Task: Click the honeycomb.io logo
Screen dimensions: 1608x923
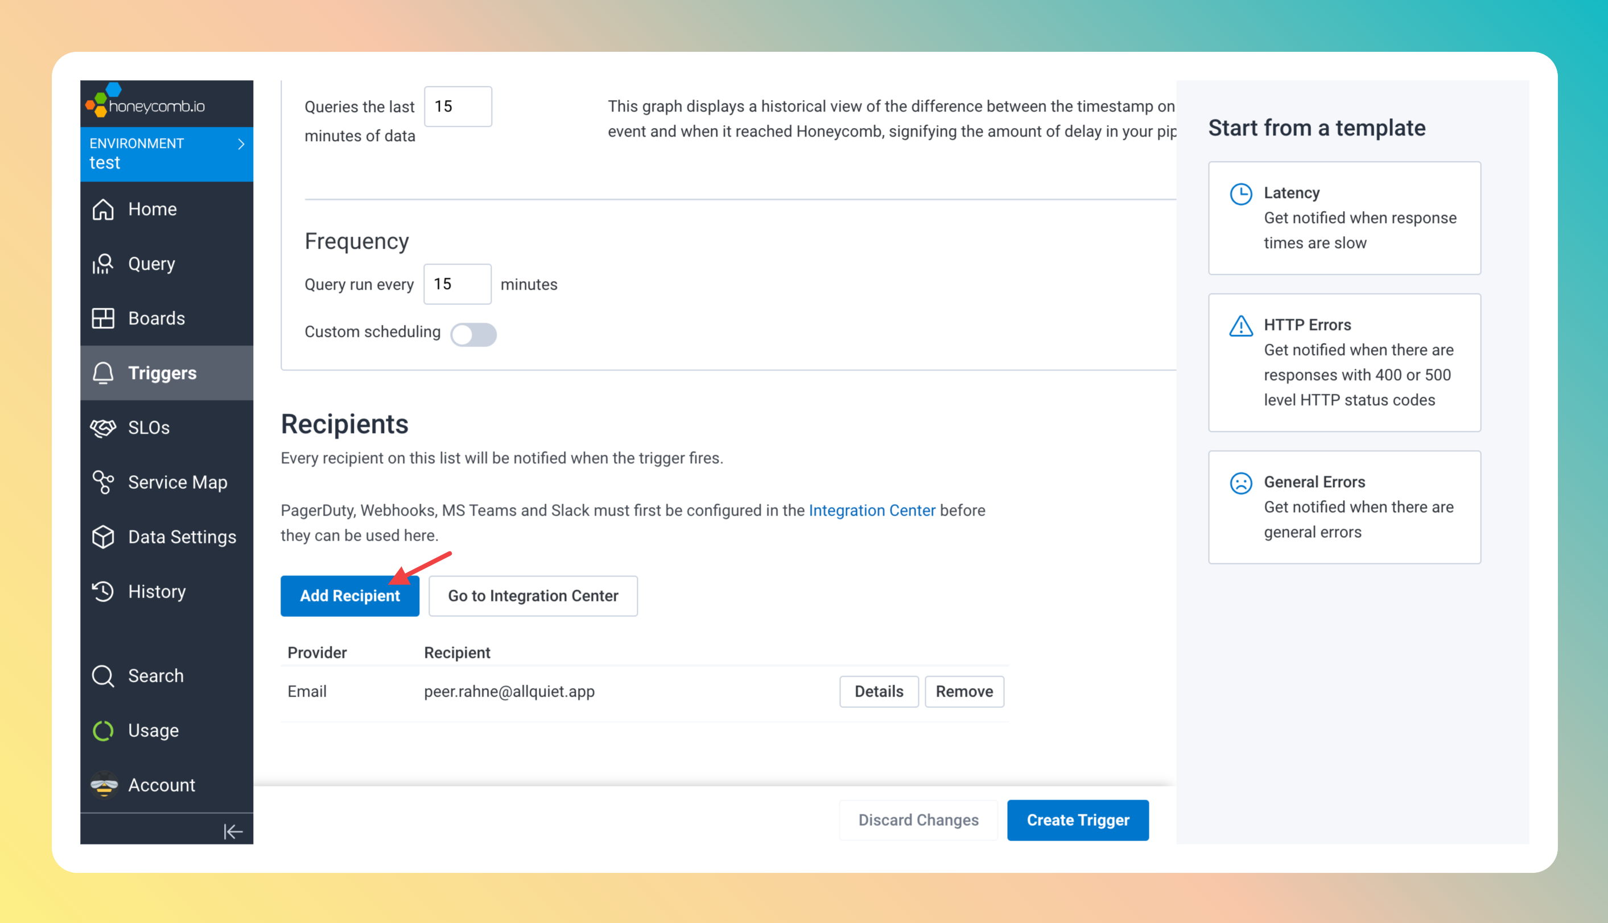Action: click(x=145, y=102)
